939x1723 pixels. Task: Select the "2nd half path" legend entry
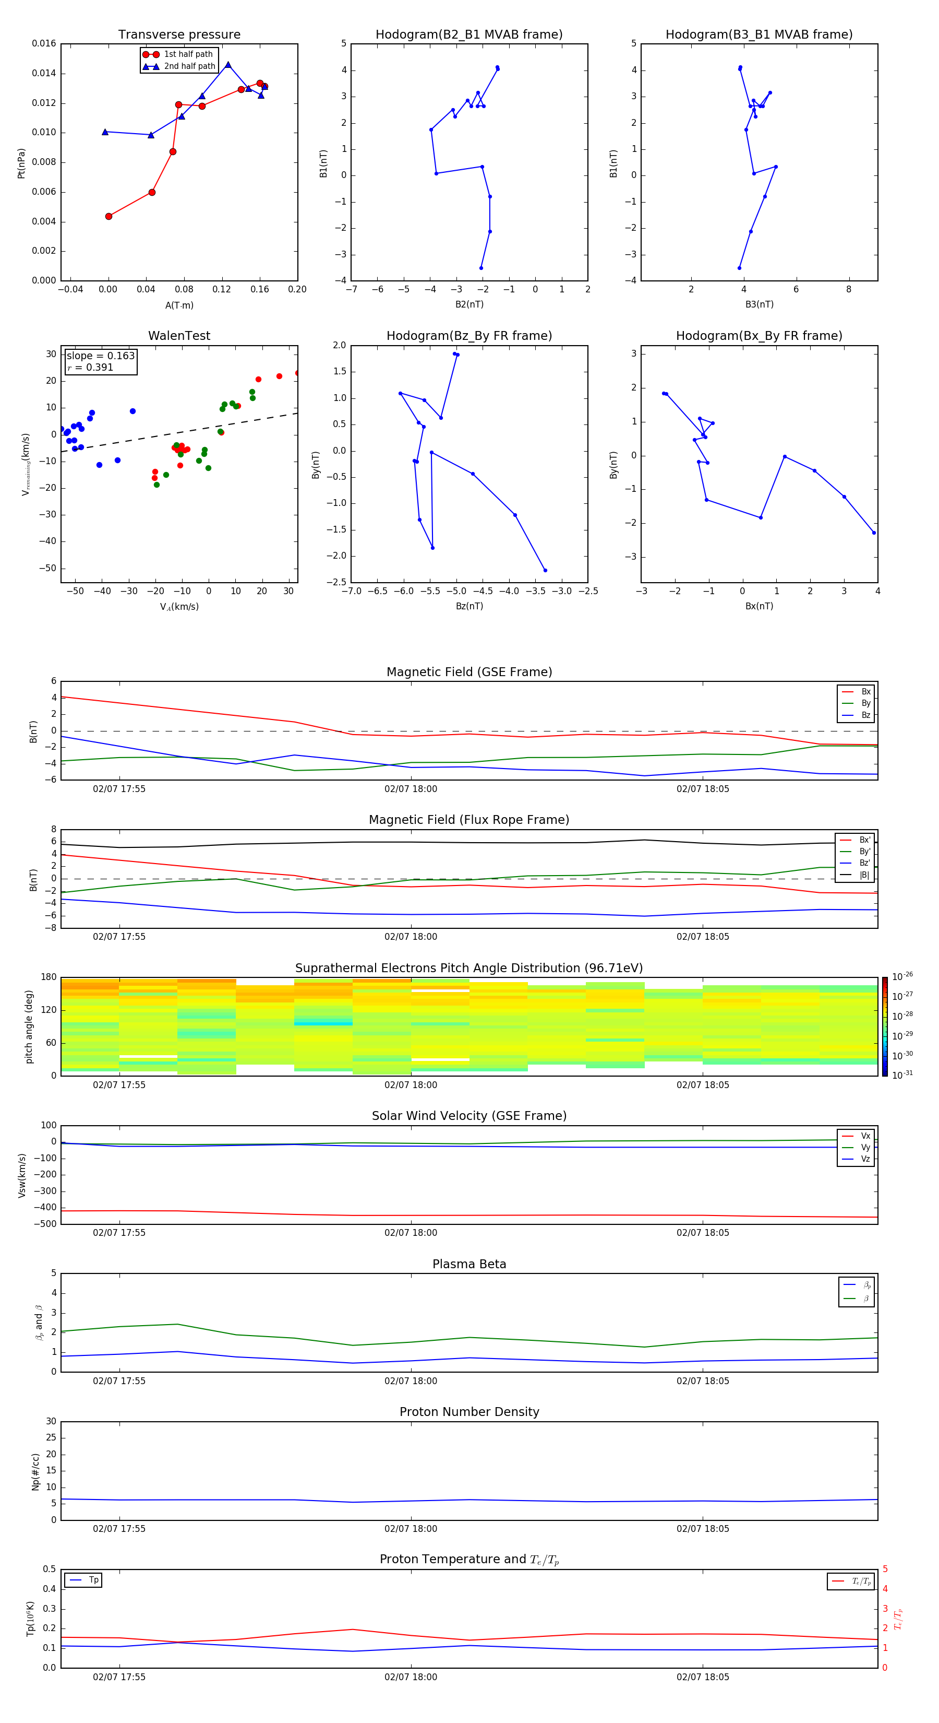178,66
